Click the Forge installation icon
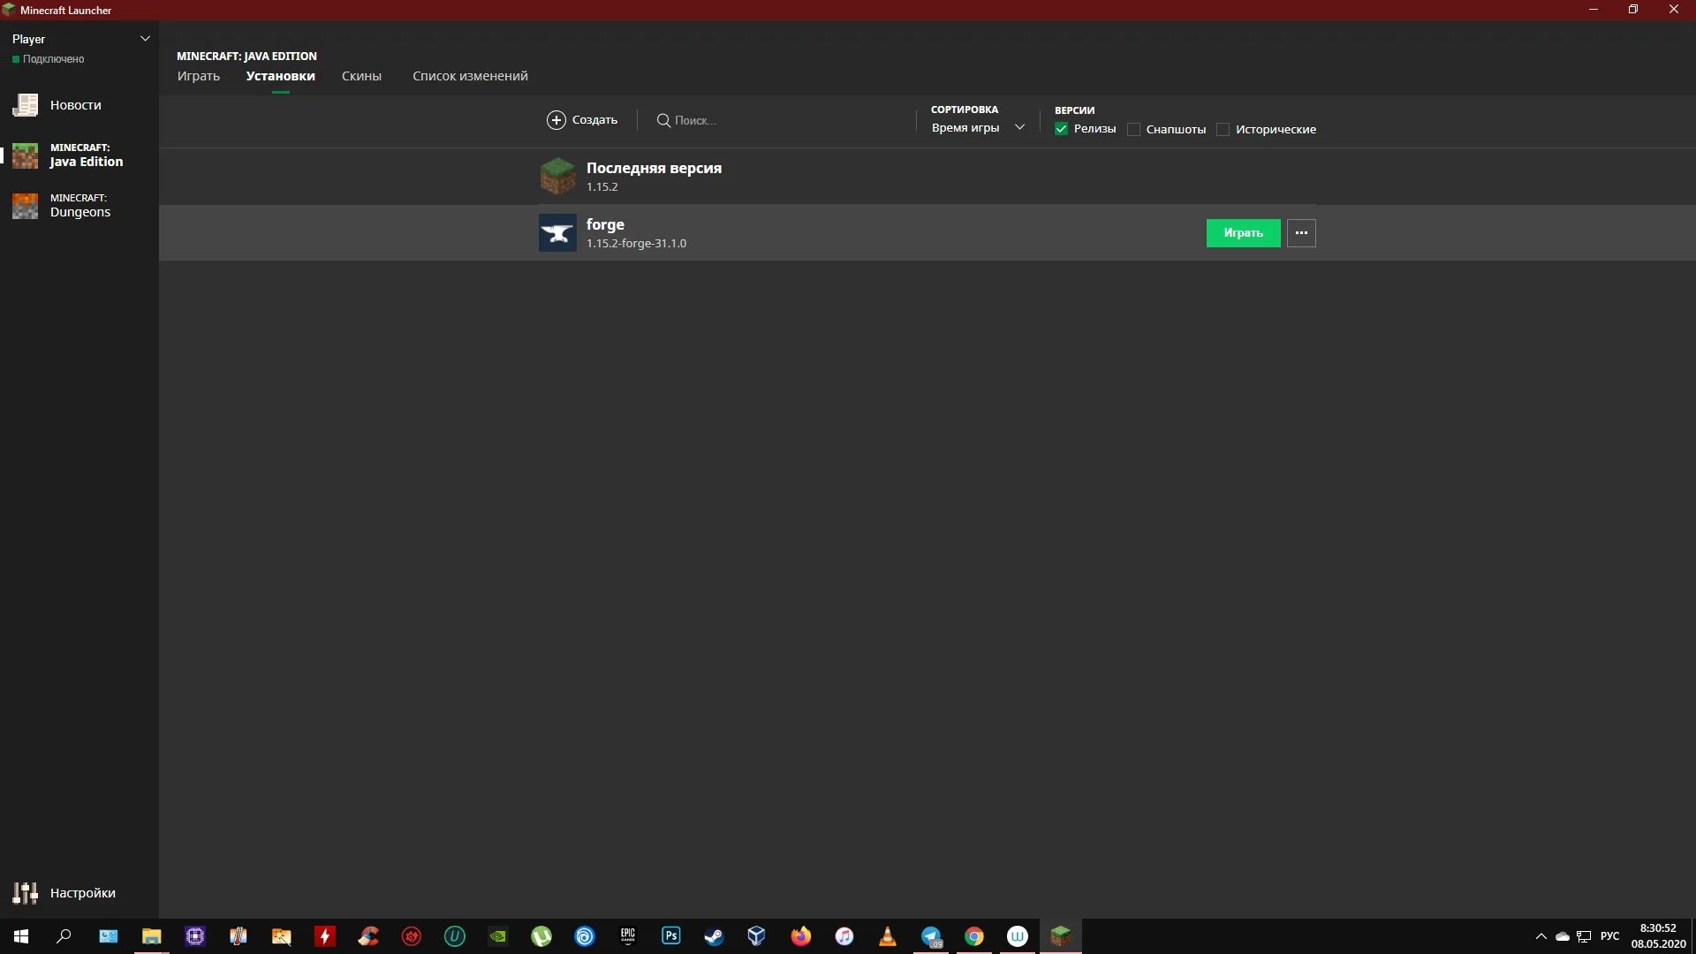The height and width of the screenshot is (954, 1696). click(556, 231)
